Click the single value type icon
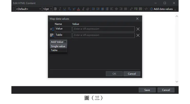Viewport: 190px width, 104px height. coord(52,29)
